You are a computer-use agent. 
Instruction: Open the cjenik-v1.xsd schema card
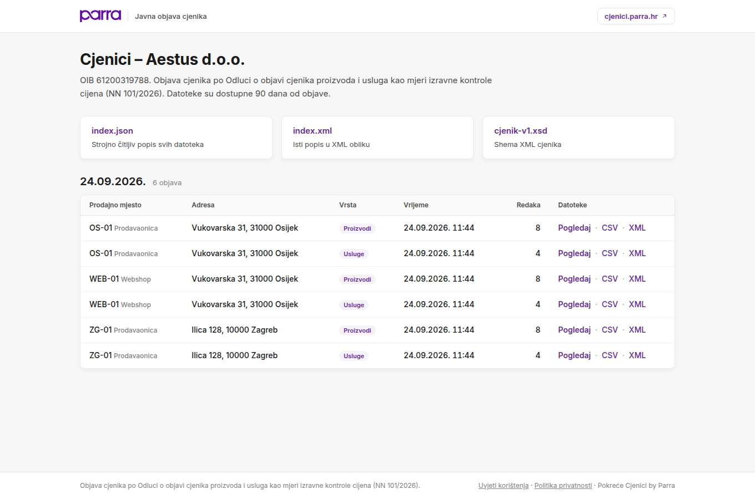tap(578, 138)
